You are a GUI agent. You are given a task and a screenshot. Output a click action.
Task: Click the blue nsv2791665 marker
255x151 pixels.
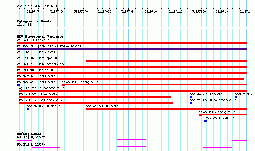[191, 103]
